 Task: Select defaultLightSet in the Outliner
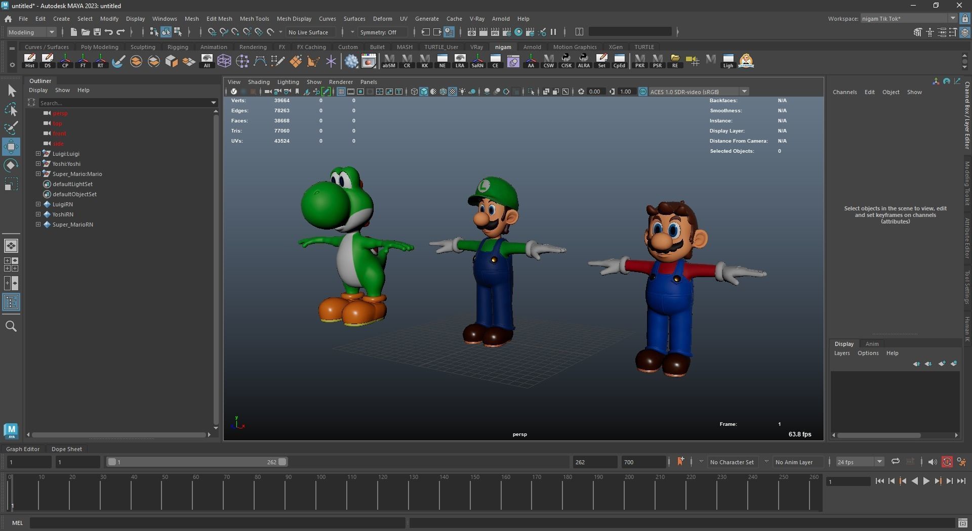(x=72, y=184)
